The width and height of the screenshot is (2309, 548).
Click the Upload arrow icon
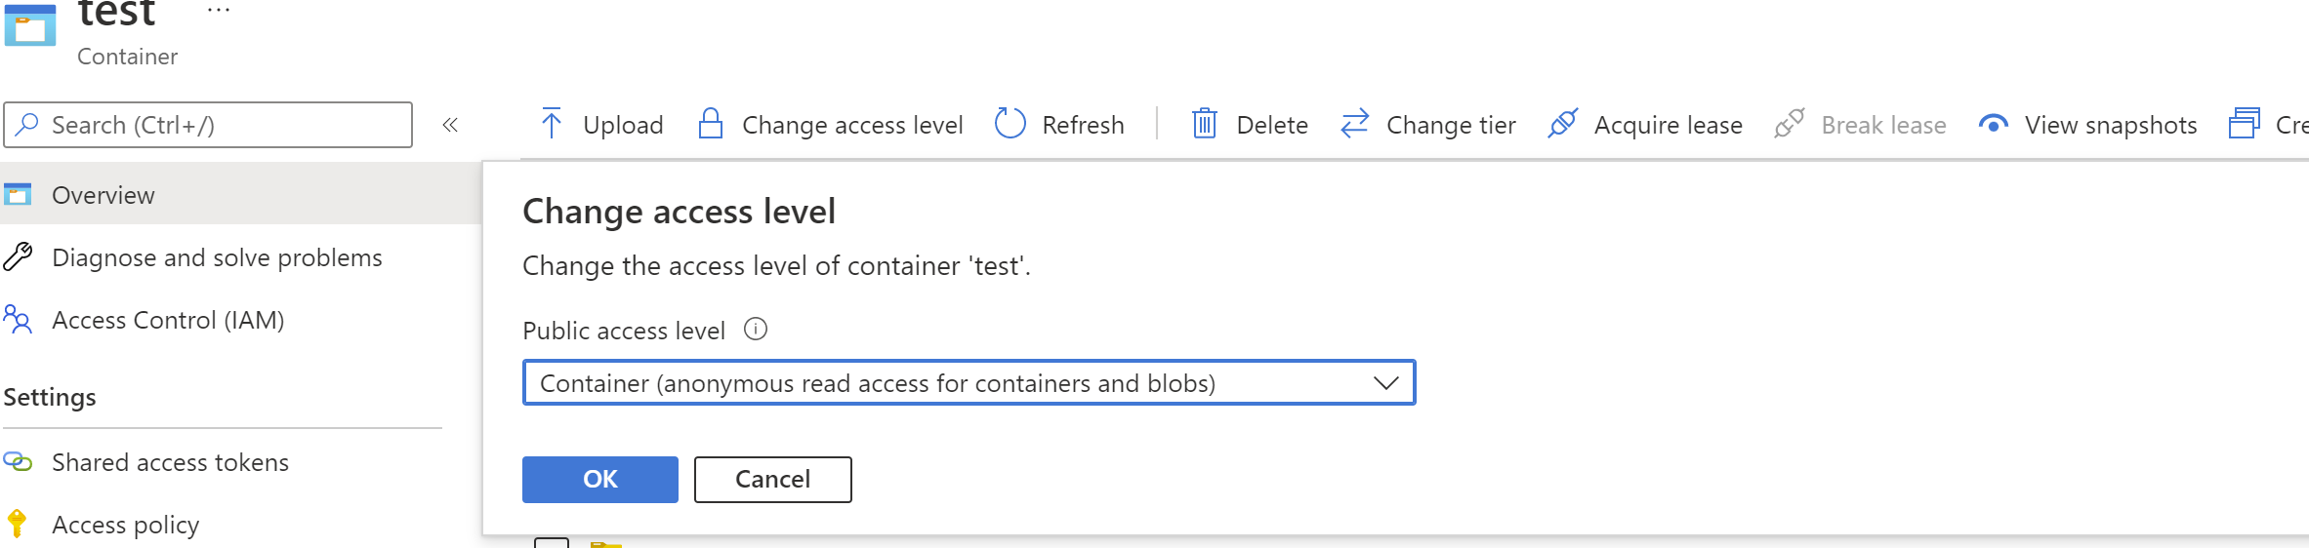pyautogui.click(x=552, y=124)
